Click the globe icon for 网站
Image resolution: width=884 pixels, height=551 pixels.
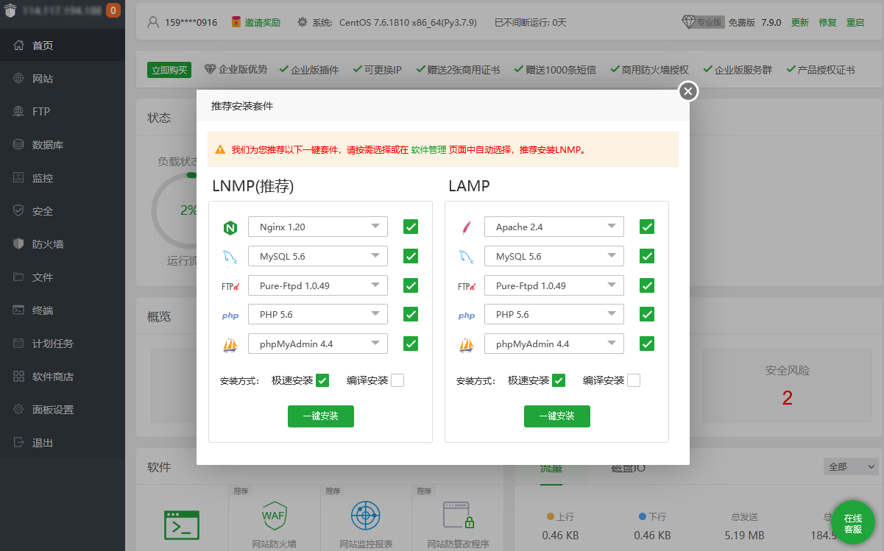point(19,79)
